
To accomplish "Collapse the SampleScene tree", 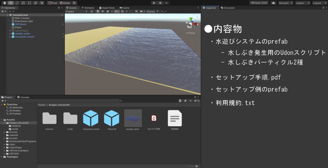I will (x=7, y=15).
